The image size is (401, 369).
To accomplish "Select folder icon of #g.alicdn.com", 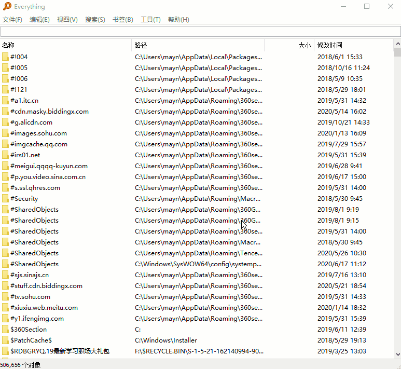I will (x=5, y=122).
